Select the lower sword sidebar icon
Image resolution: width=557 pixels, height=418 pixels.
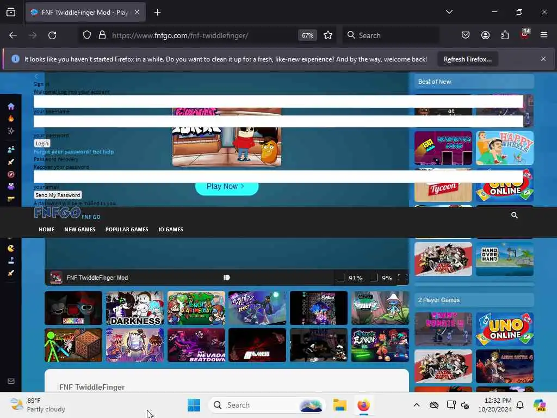11,273
